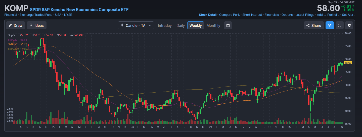Click the KOMP ticker symbol
This screenshot has width=362, height=137.
pyautogui.click(x=16, y=8)
